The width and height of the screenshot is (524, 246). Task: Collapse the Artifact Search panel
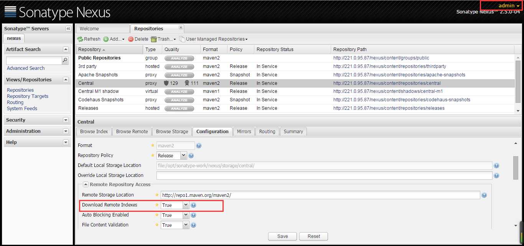(x=66, y=49)
